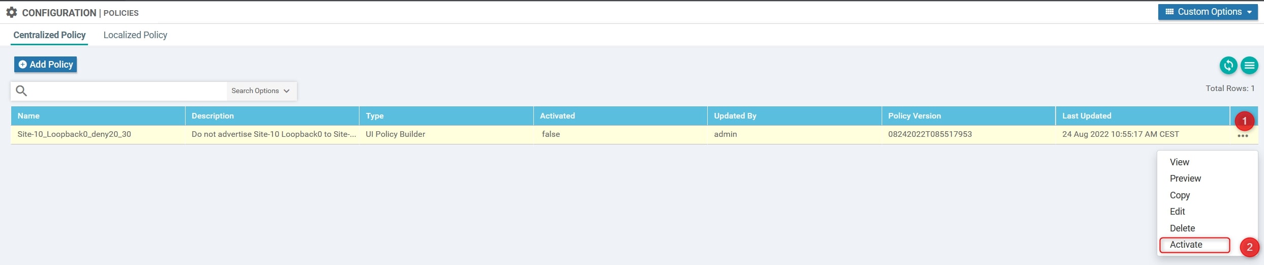
Task: Sort by the Last Updated column header
Action: tap(1087, 116)
